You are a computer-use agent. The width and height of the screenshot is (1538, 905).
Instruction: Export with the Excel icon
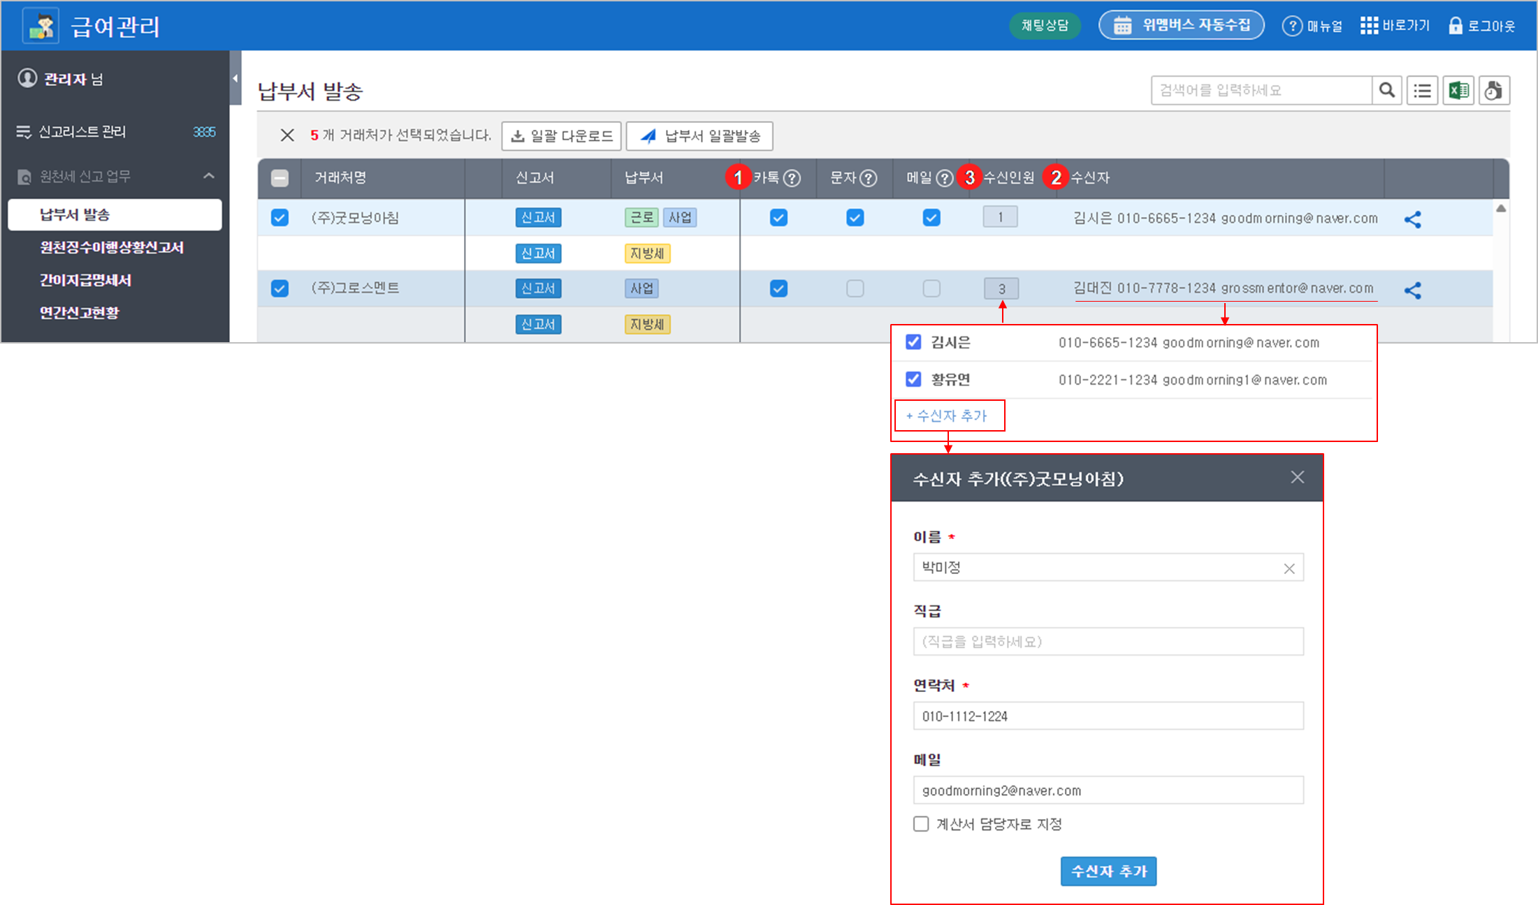pyautogui.click(x=1458, y=90)
